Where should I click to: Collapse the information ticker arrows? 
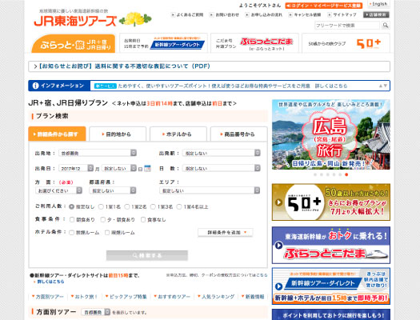tap(383, 86)
